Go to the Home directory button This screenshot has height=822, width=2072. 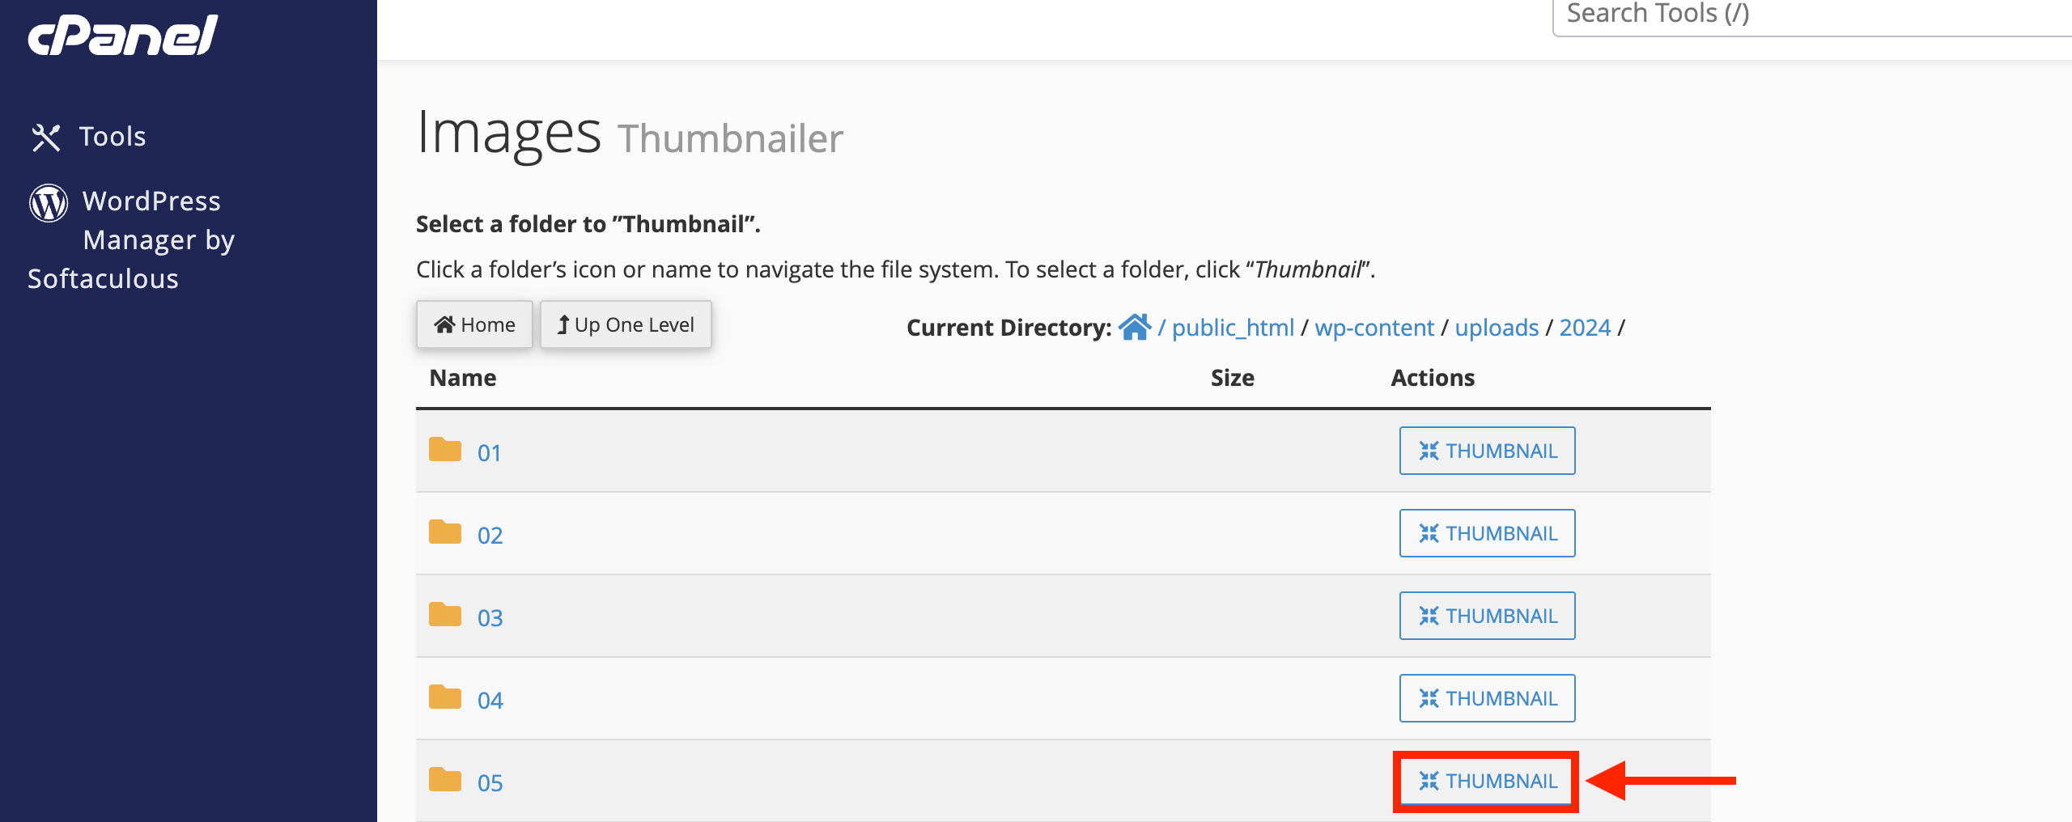tap(474, 324)
